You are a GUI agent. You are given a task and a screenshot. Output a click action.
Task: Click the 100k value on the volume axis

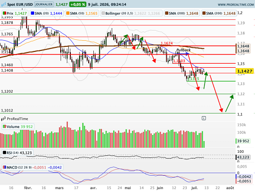[x=241, y=132]
